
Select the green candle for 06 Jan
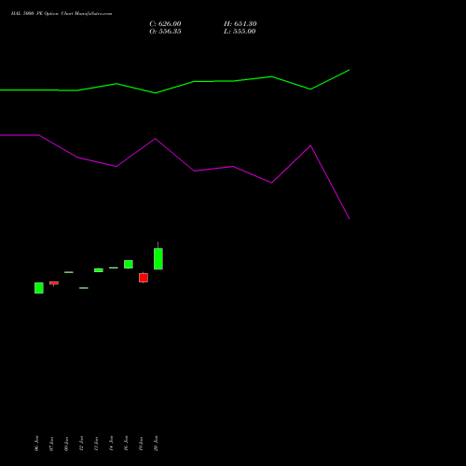pyautogui.click(x=39, y=288)
